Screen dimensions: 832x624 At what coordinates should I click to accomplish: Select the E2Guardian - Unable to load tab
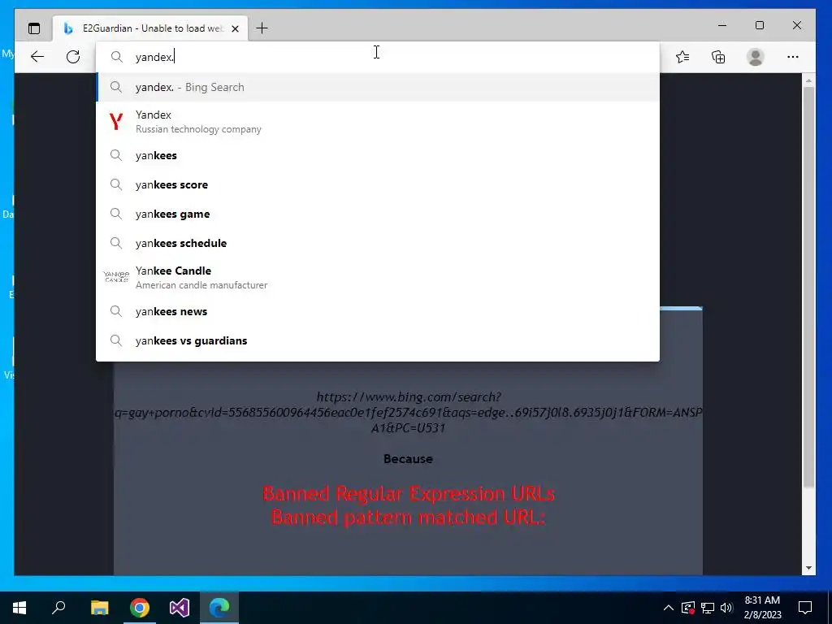coord(150,28)
